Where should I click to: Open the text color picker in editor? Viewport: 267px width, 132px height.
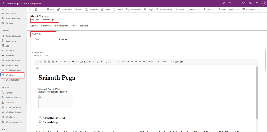tap(176, 62)
